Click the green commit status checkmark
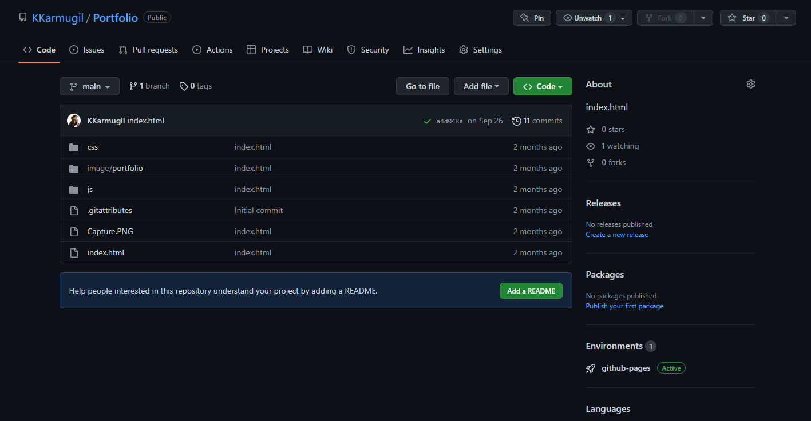Viewport: 811px width, 421px height. pos(427,121)
